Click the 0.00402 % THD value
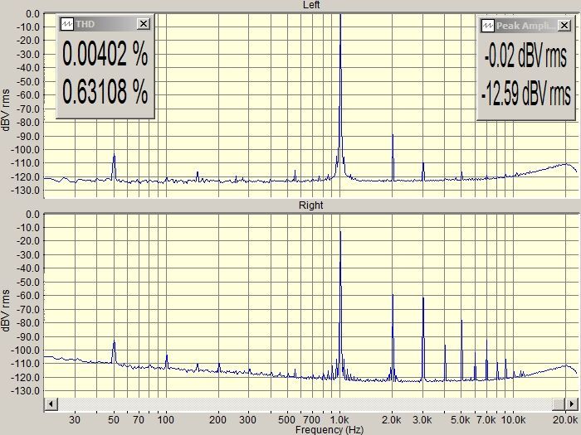Viewport: 581px width, 435px height. [x=105, y=54]
